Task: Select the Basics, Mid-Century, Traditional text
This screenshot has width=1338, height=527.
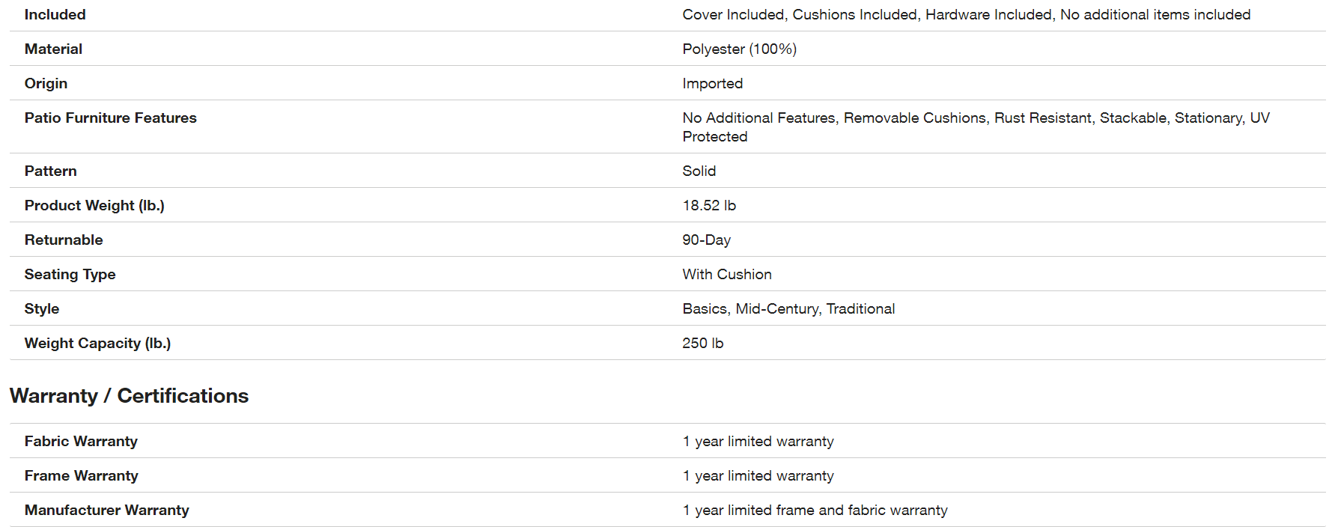Action: [788, 308]
